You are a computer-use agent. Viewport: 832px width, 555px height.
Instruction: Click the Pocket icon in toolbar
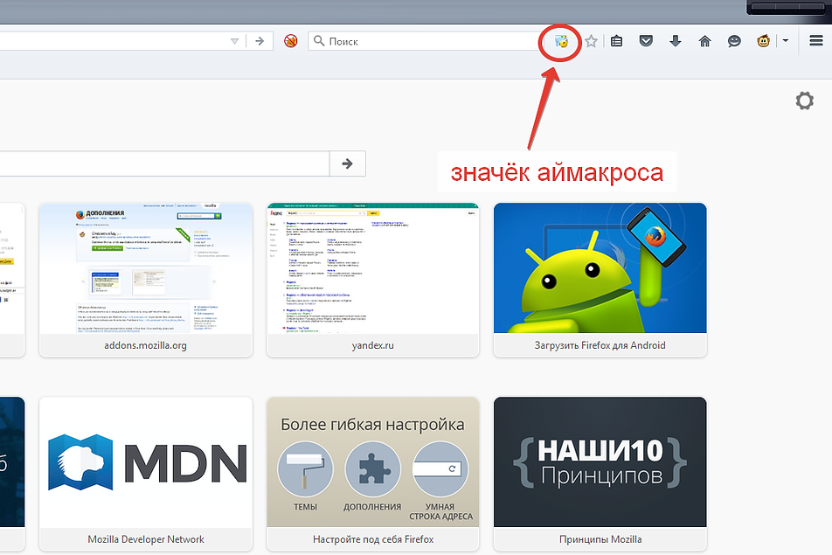tap(646, 41)
